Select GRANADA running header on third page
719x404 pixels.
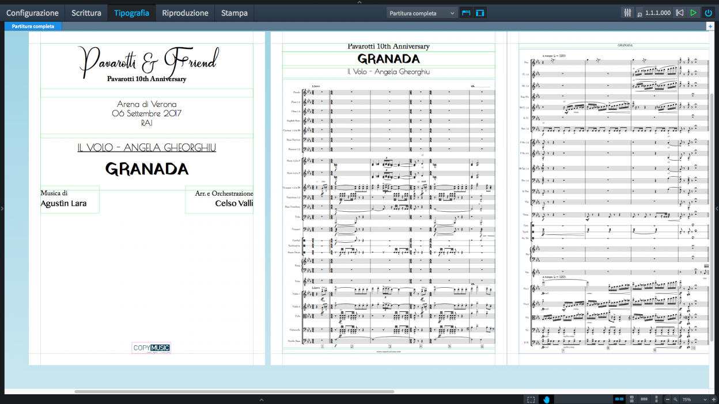(625, 45)
